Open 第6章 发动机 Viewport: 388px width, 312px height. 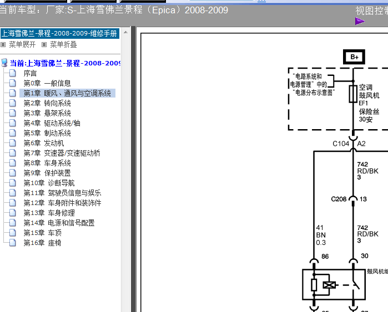click(x=44, y=143)
